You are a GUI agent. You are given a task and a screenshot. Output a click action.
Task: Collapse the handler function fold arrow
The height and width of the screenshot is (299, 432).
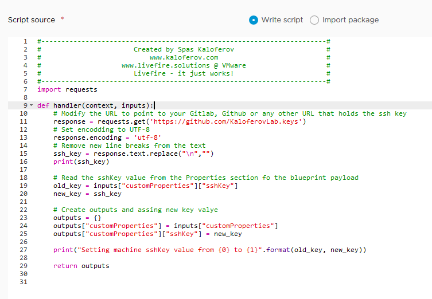click(31, 105)
